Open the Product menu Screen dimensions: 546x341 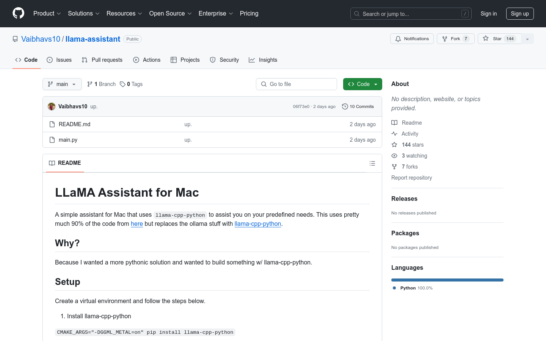pos(47,14)
